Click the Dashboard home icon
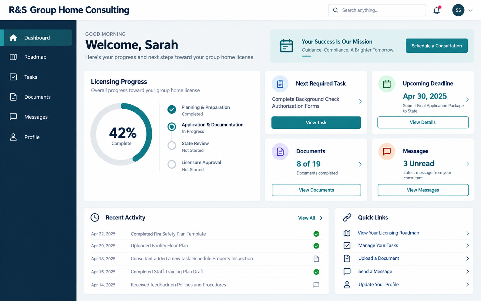This screenshot has width=481, height=301. pos(13,38)
